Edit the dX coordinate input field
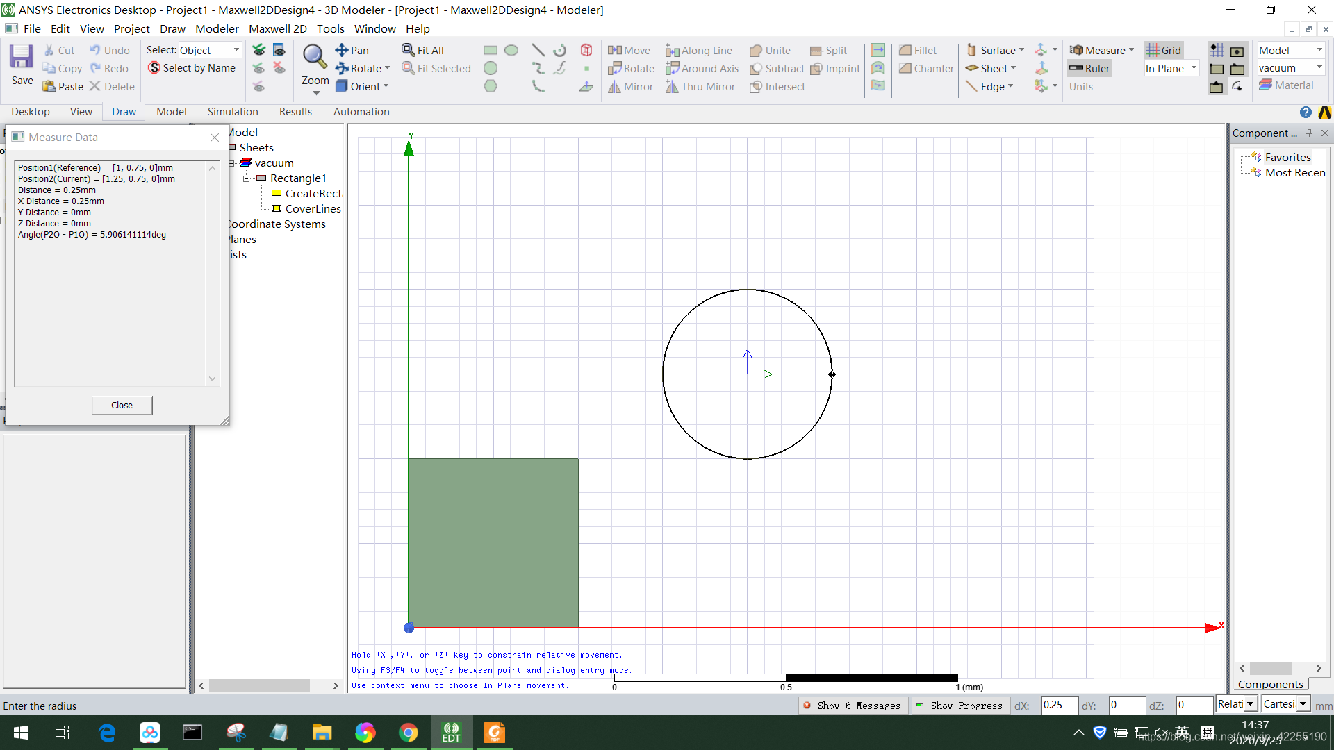This screenshot has width=1334, height=750. [1058, 706]
